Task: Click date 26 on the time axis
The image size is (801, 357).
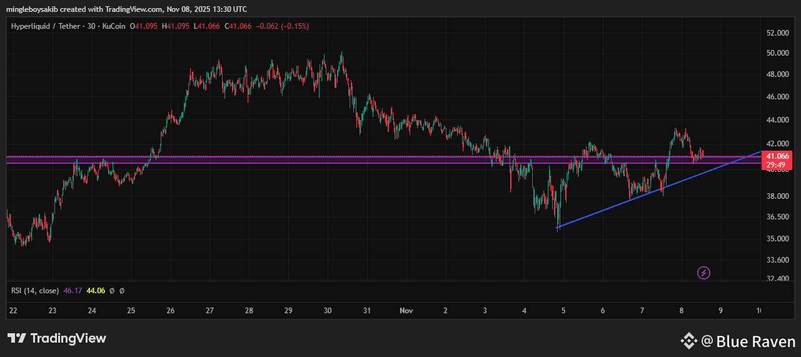Action: (x=171, y=311)
